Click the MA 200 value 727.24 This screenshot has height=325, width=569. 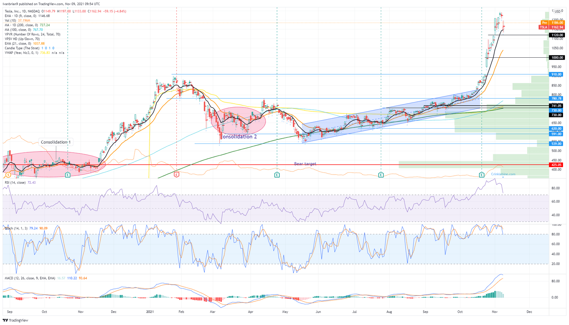coord(45,25)
